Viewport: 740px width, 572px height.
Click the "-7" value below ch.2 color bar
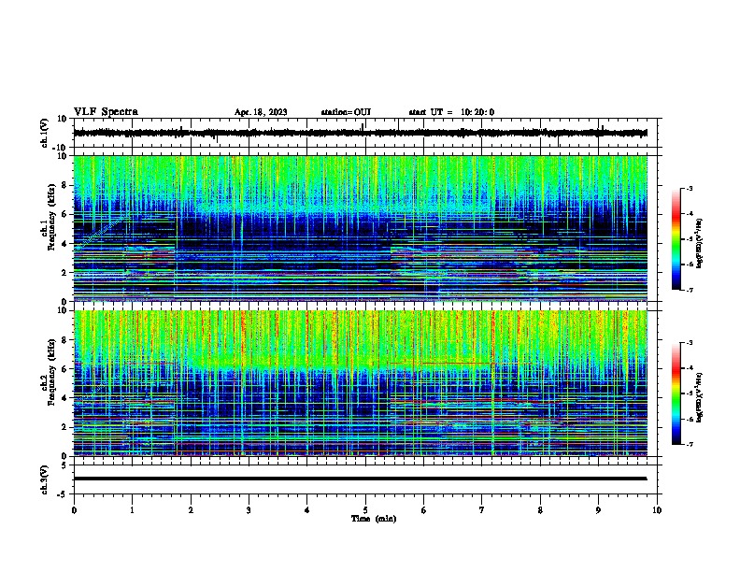689,444
